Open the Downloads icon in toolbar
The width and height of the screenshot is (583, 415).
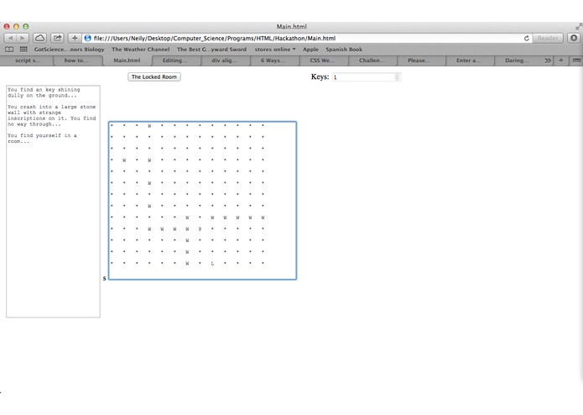pos(574,38)
